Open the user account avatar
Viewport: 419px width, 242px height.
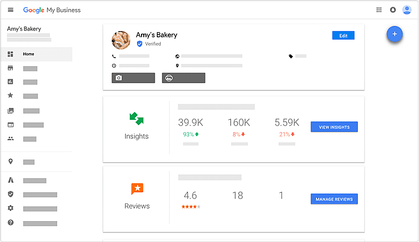point(407,10)
